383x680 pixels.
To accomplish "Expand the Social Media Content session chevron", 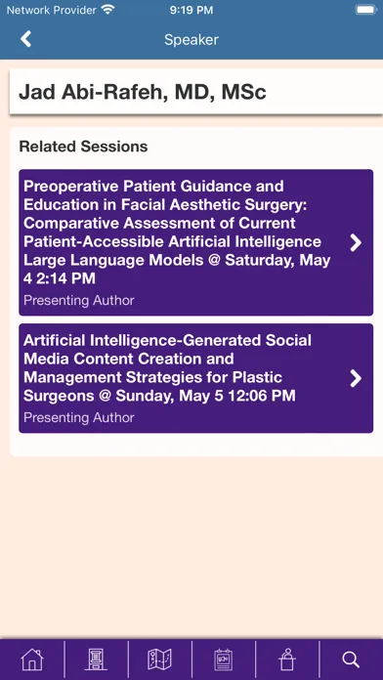I will [x=356, y=378].
